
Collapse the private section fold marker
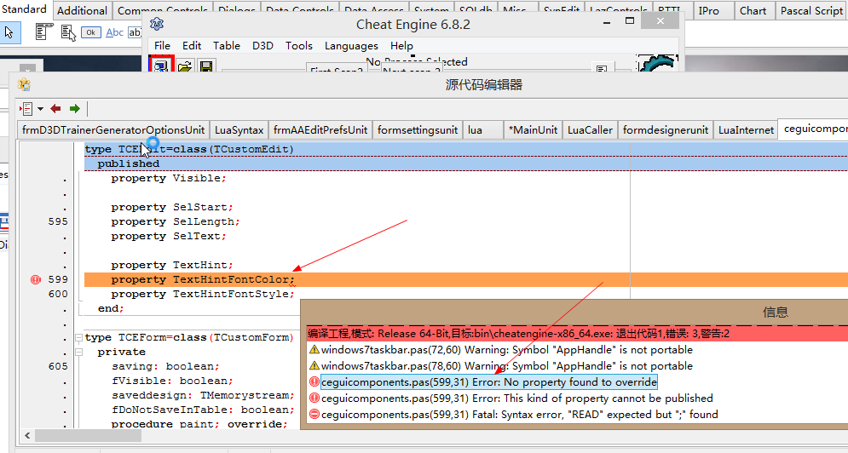[x=78, y=353]
